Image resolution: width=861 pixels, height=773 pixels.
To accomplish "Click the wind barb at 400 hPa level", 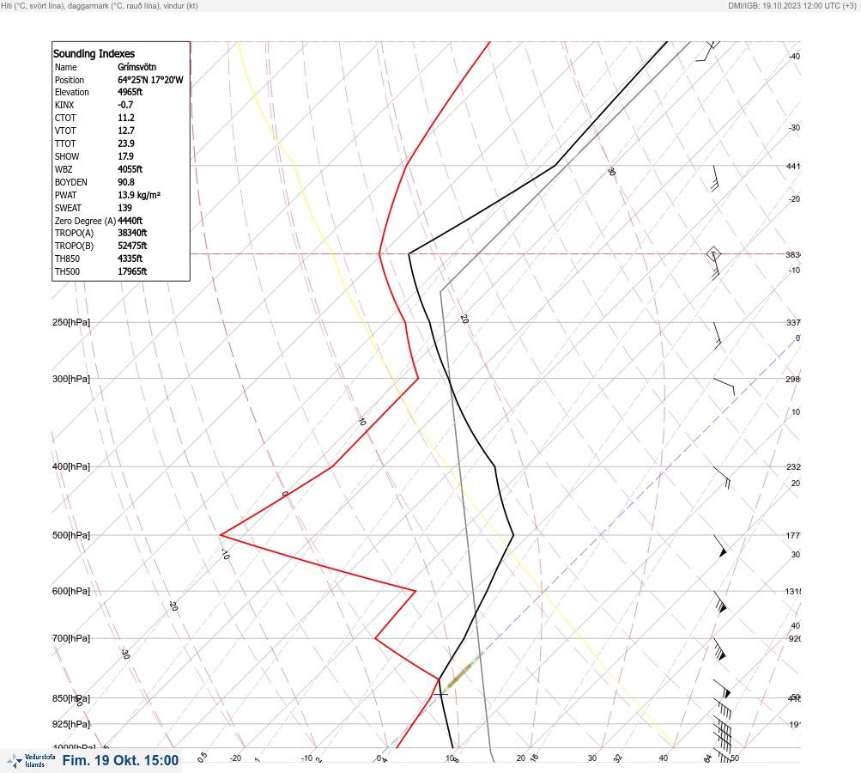I will tap(722, 478).
